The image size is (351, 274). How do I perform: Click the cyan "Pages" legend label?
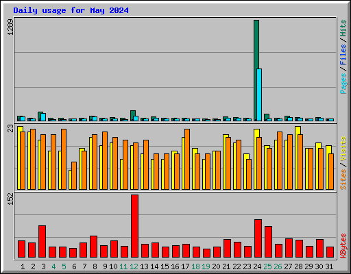click(x=343, y=84)
